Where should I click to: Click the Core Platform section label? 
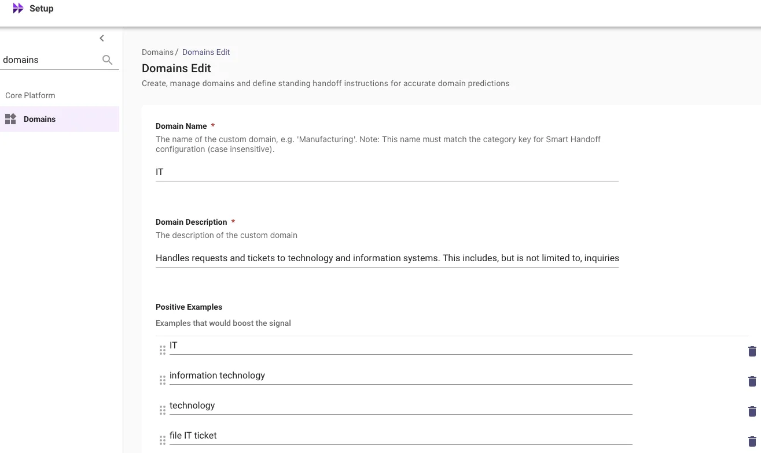tap(30, 95)
